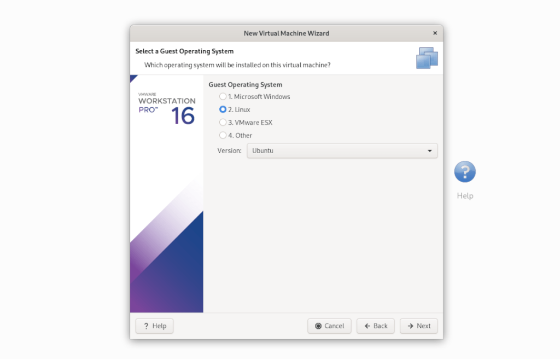
Task: Click the circular icon inside Cancel button
Action: [x=318, y=326]
